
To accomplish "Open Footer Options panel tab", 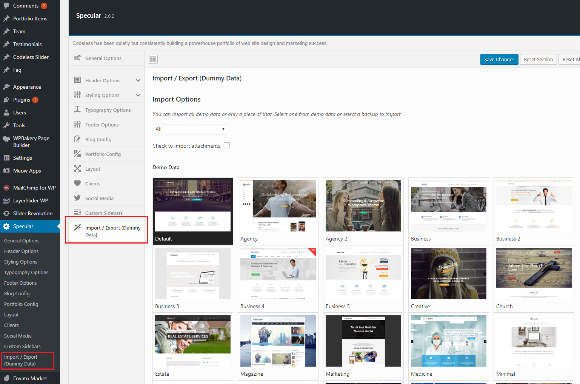I will click(107, 125).
